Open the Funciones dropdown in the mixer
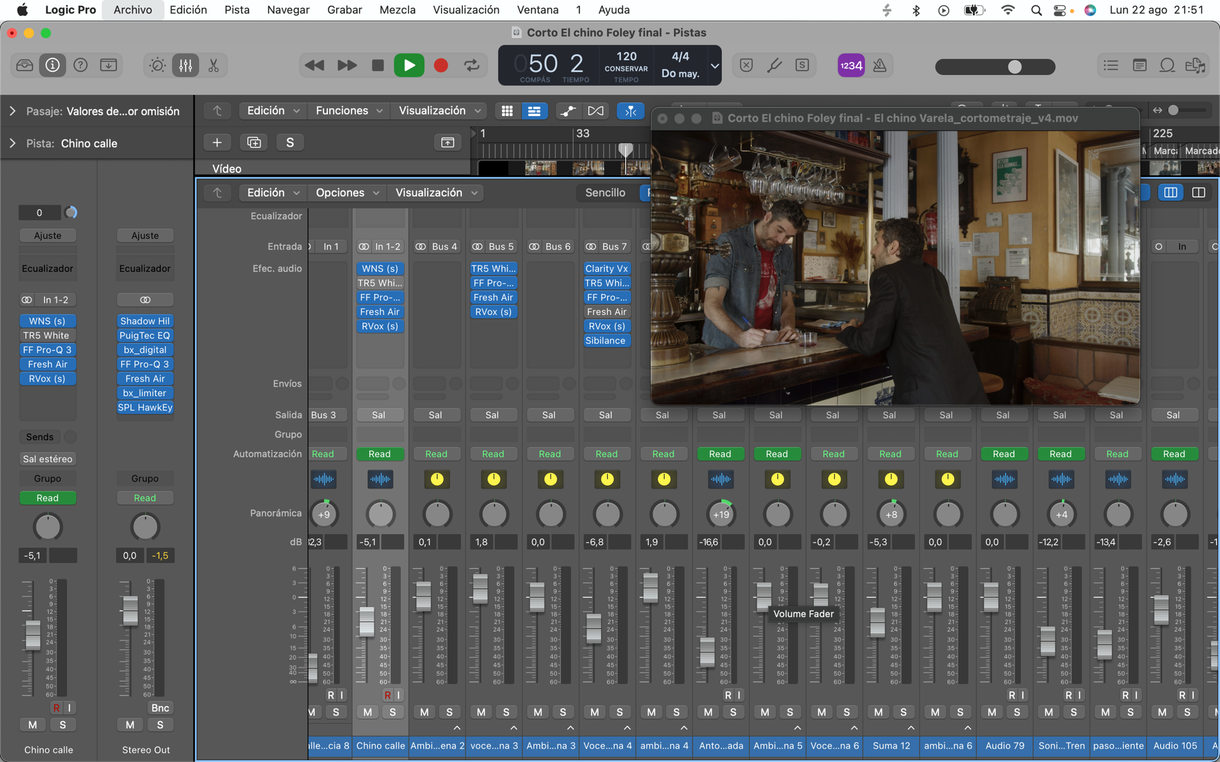This screenshot has height=762, width=1220. 348,110
